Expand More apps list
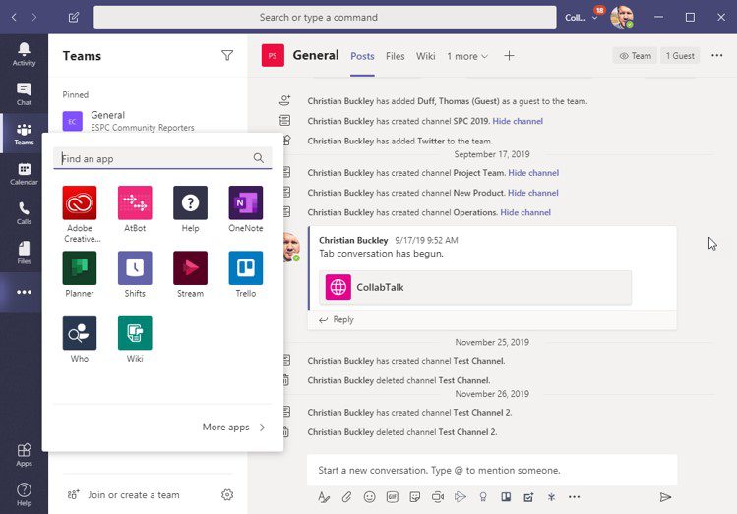Viewport: 737px width, 514px height. pyautogui.click(x=233, y=428)
